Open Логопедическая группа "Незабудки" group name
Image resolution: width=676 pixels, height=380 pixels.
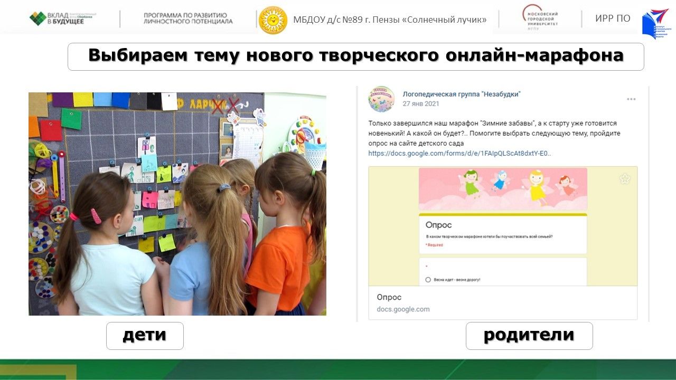461,94
